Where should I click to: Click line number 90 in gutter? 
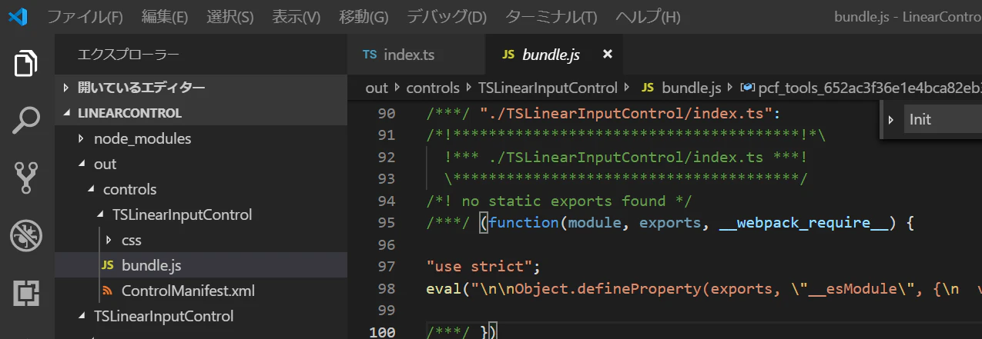(386, 114)
